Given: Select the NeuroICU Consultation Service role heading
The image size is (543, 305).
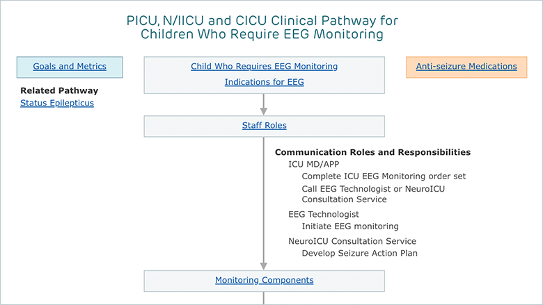Looking at the screenshot, I should (x=352, y=242).
